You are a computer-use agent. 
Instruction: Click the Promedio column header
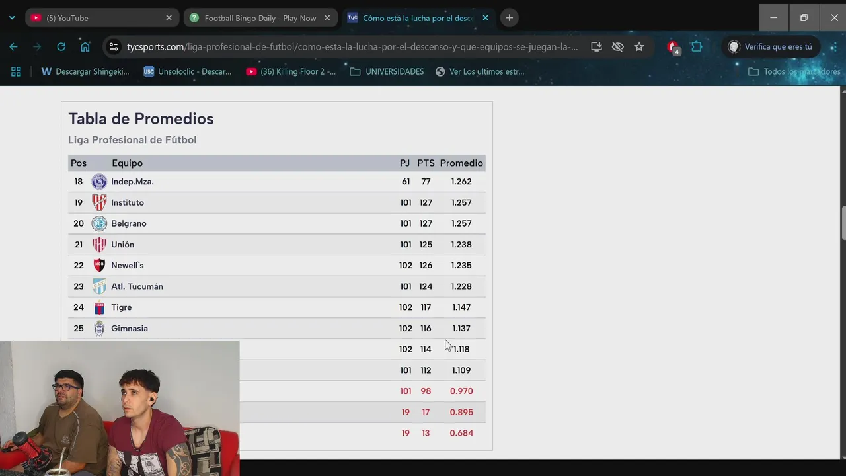click(461, 163)
